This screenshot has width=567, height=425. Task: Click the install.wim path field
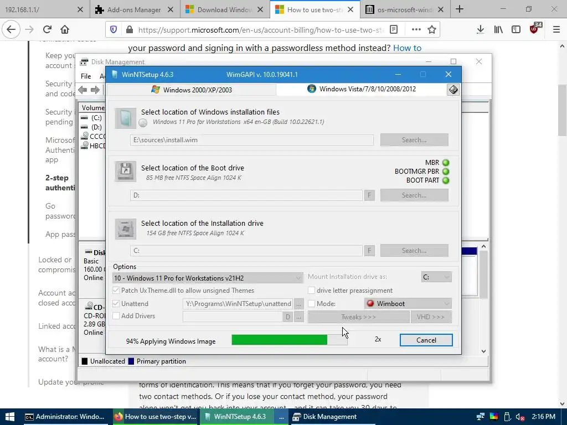(x=252, y=140)
